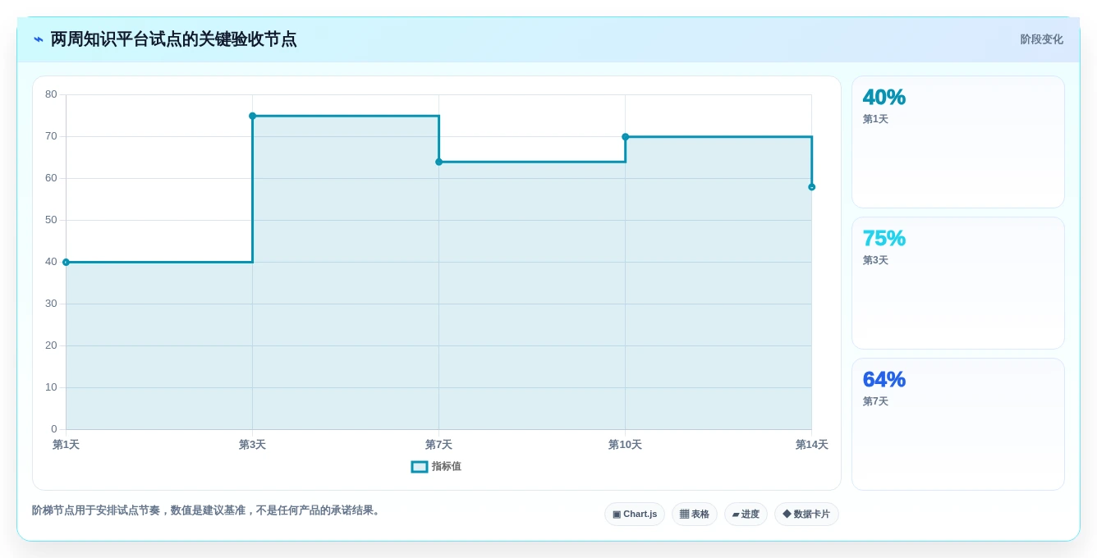Screen dimensions: 1097x558
Task: Click the 第3天 data point at 75
Action: (252, 116)
